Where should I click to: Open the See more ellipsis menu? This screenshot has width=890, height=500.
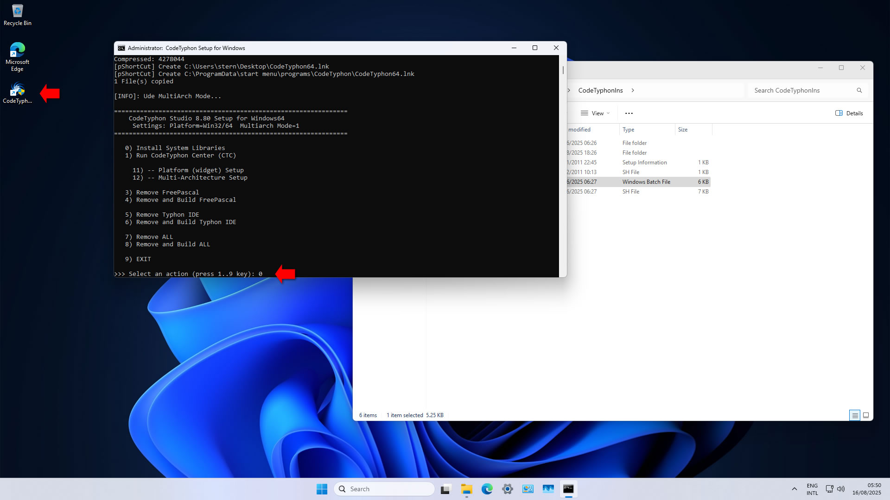(x=629, y=113)
